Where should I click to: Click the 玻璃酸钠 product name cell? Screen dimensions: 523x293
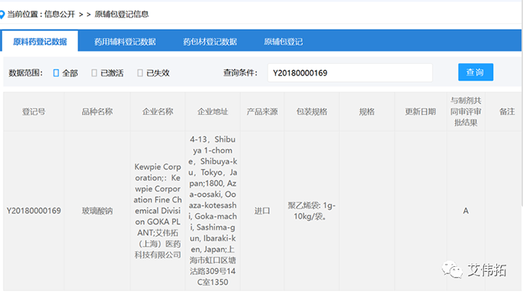(97, 211)
